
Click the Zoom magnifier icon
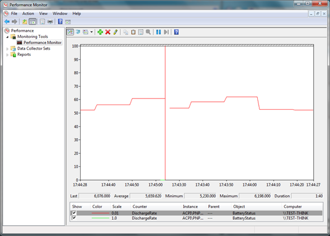click(148, 32)
